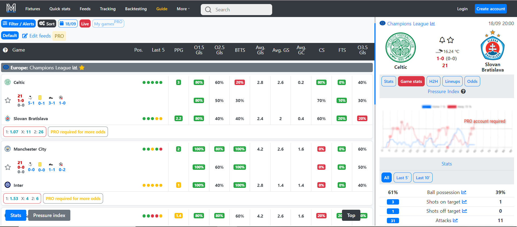Click the Top scroll button

[x=351, y=215]
